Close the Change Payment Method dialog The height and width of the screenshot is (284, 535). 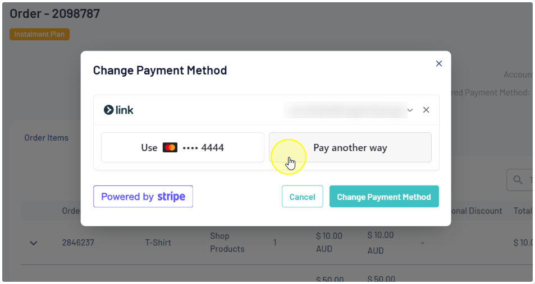(439, 64)
